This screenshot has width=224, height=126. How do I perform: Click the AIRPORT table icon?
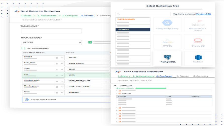click(120, 93)
